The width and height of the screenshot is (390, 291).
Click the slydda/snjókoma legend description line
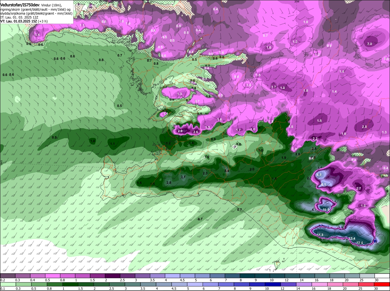pos(36,14)
